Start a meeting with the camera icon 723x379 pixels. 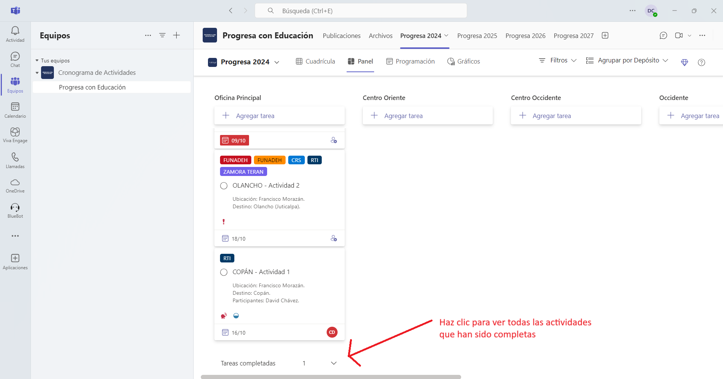pos(679,35)
